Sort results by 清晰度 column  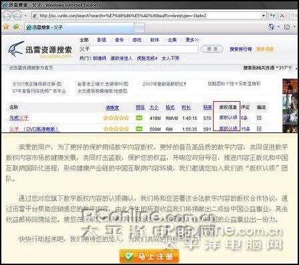[x=113, y=108]
